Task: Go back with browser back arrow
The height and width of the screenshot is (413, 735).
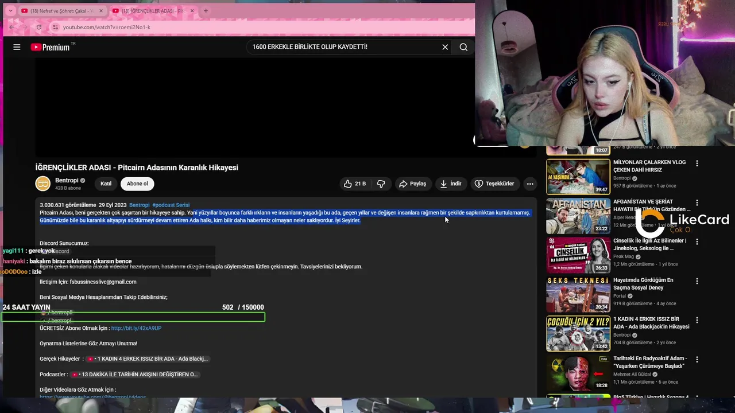Action: [x=11, y=27]
